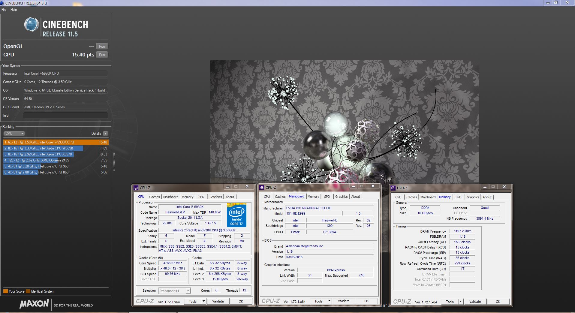Click Tools button in Memory window
The width and height of the screenshot is (575, 313).
coord(450,302)
